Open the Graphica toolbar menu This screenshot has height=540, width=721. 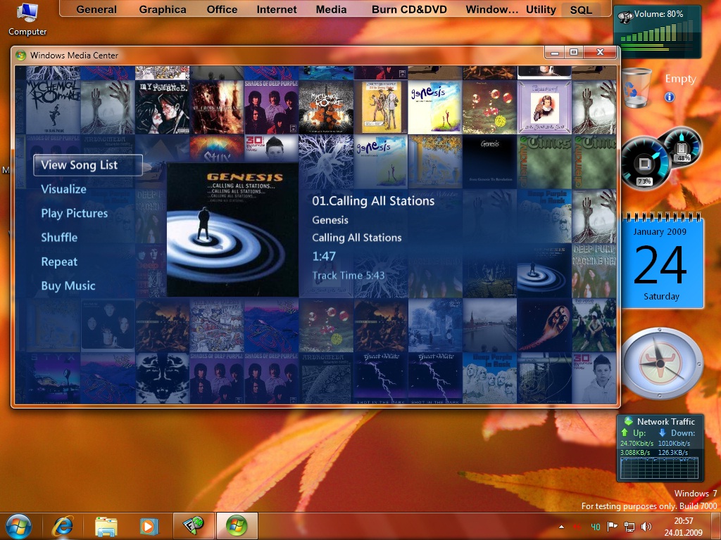[163, 10]
